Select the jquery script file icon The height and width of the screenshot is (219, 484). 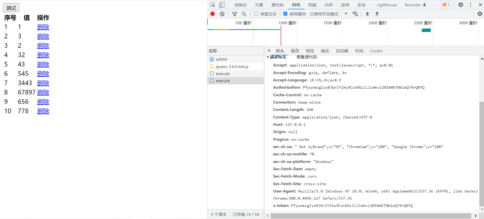[x=212, y=66]
